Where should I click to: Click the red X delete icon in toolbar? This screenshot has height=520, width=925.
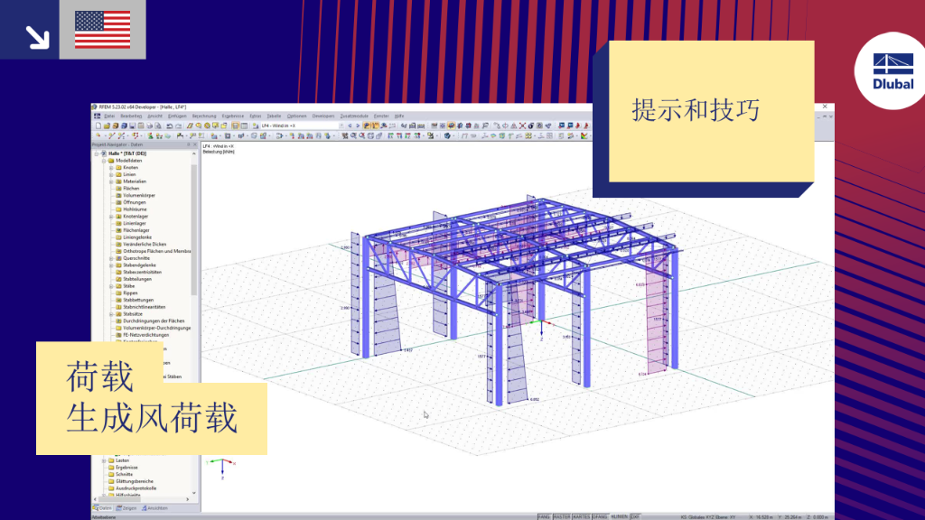point(522,125)
